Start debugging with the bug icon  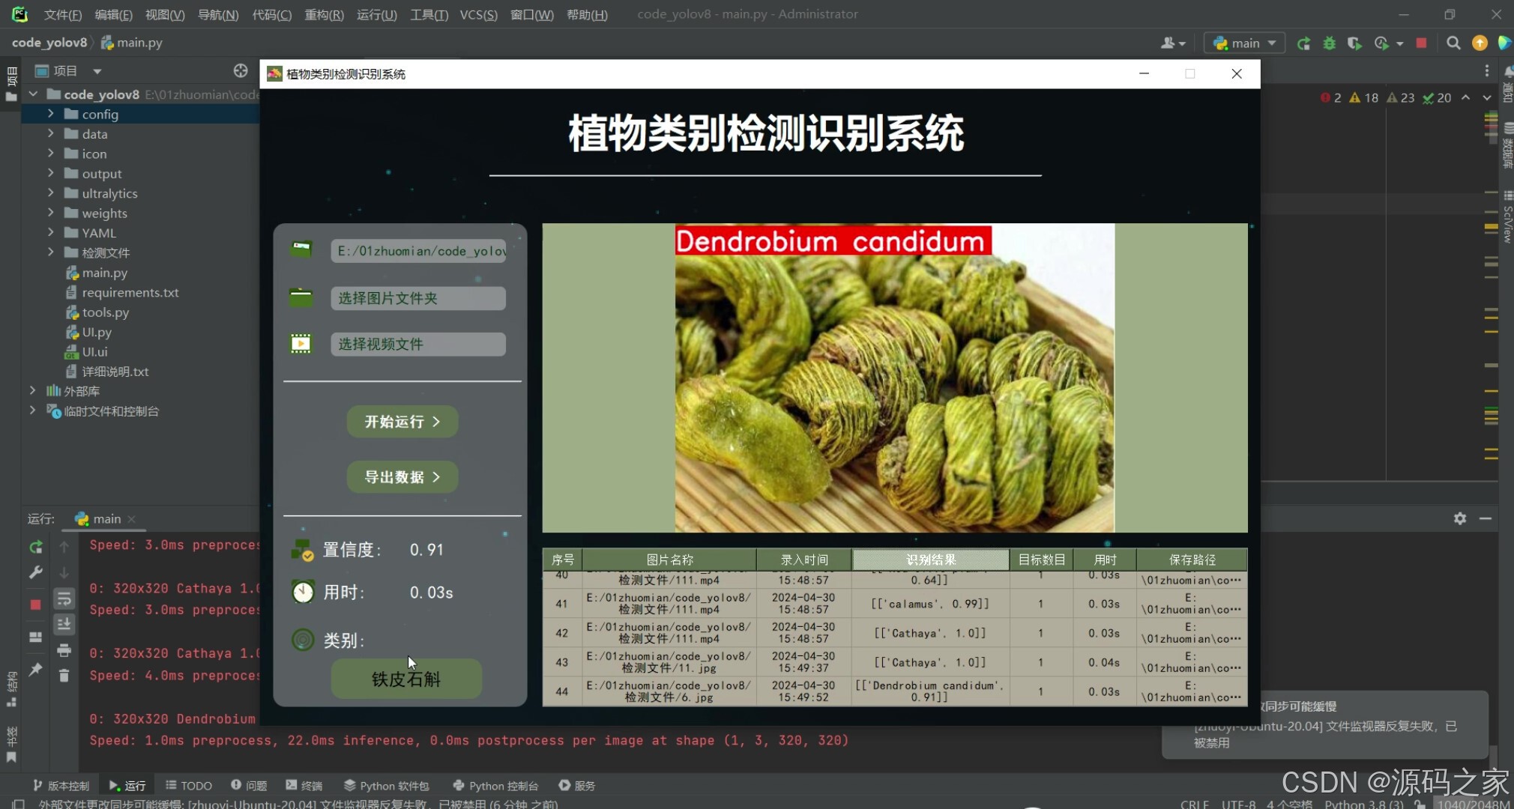pyautogui.click(x=1330, y=43)
